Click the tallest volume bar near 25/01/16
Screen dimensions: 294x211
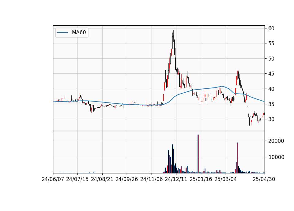coord(198,154)
